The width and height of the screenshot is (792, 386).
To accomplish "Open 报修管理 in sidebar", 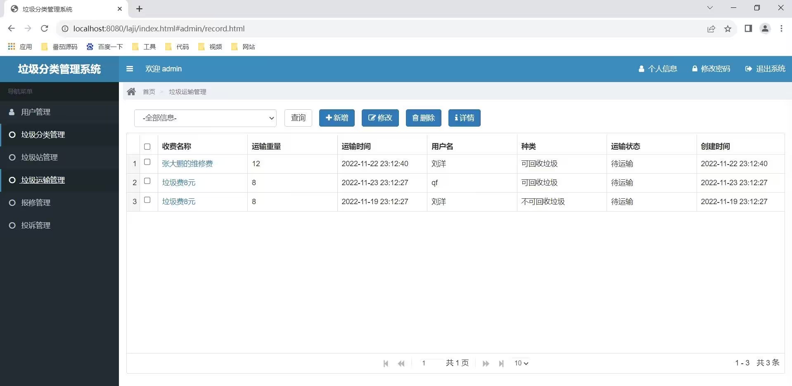I will [59, 203].
